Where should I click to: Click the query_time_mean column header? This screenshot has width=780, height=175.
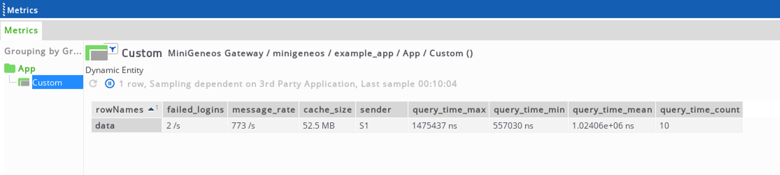[x=612, y=110]
